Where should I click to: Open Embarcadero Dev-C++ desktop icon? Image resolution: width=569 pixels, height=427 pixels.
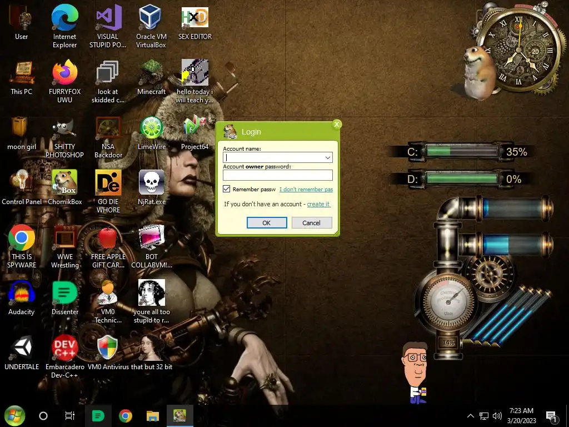[x=64, y=356]
